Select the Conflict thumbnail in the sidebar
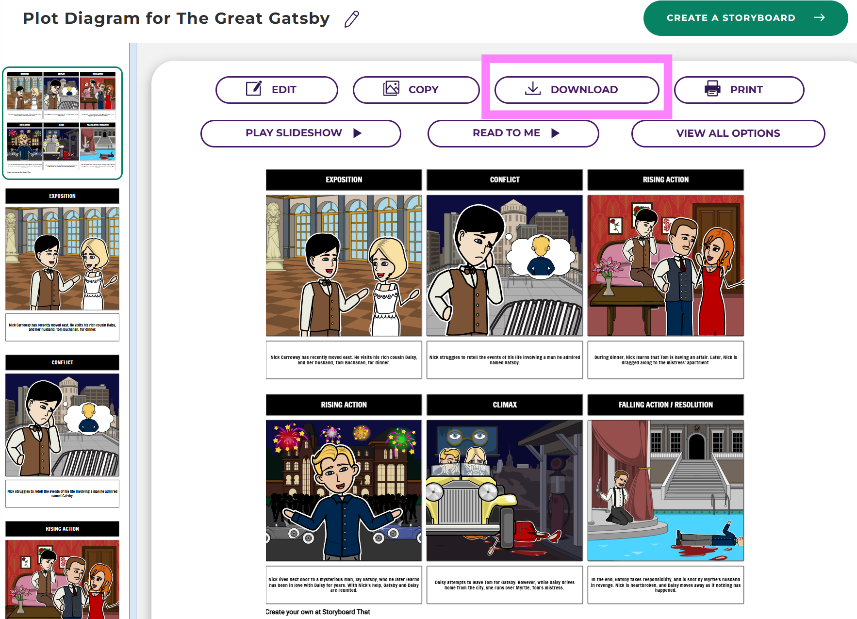857x619 pixels. click(62, 425)
